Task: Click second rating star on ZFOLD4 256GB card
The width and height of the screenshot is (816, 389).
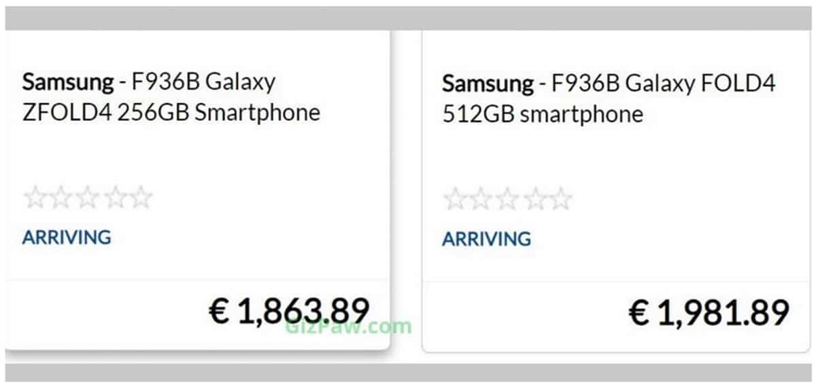Action: coord(61,198)
